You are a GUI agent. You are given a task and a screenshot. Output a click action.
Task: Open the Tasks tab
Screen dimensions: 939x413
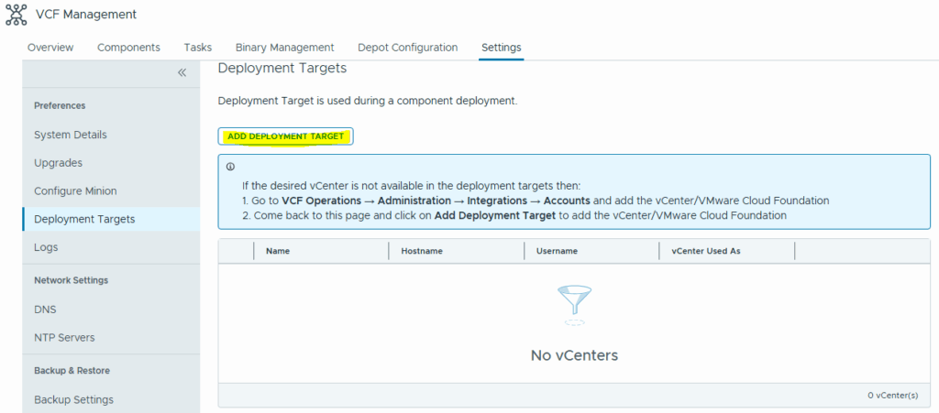point(197,48)
